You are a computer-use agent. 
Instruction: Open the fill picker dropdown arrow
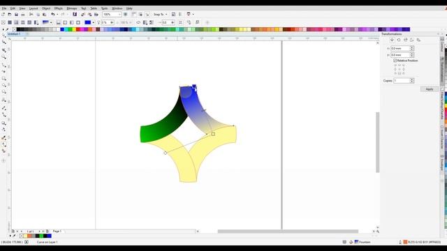51,22
